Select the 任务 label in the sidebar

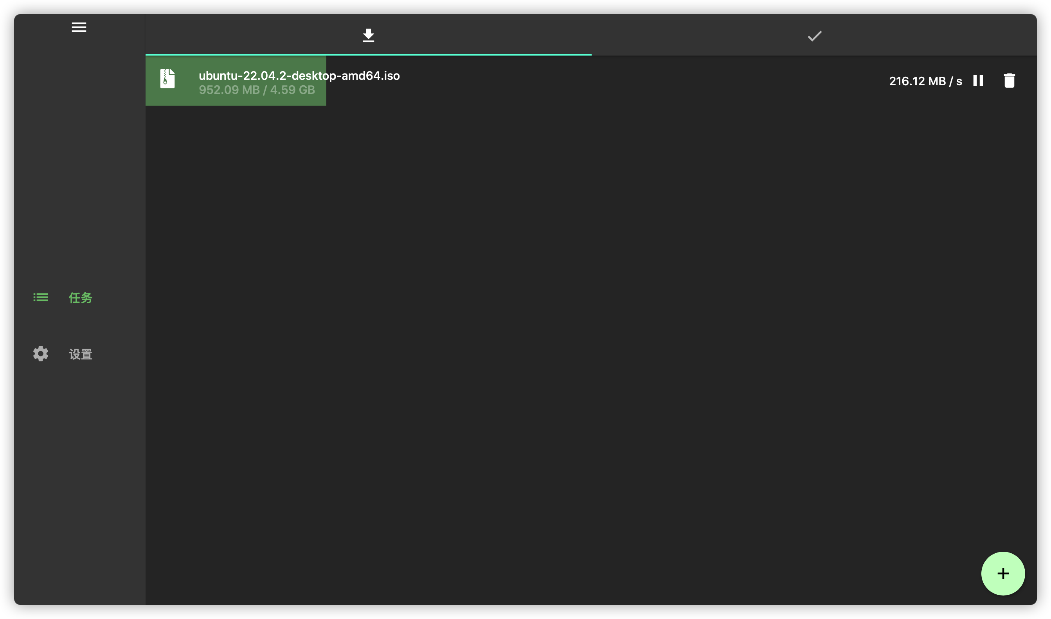click(x=81, y=298)
